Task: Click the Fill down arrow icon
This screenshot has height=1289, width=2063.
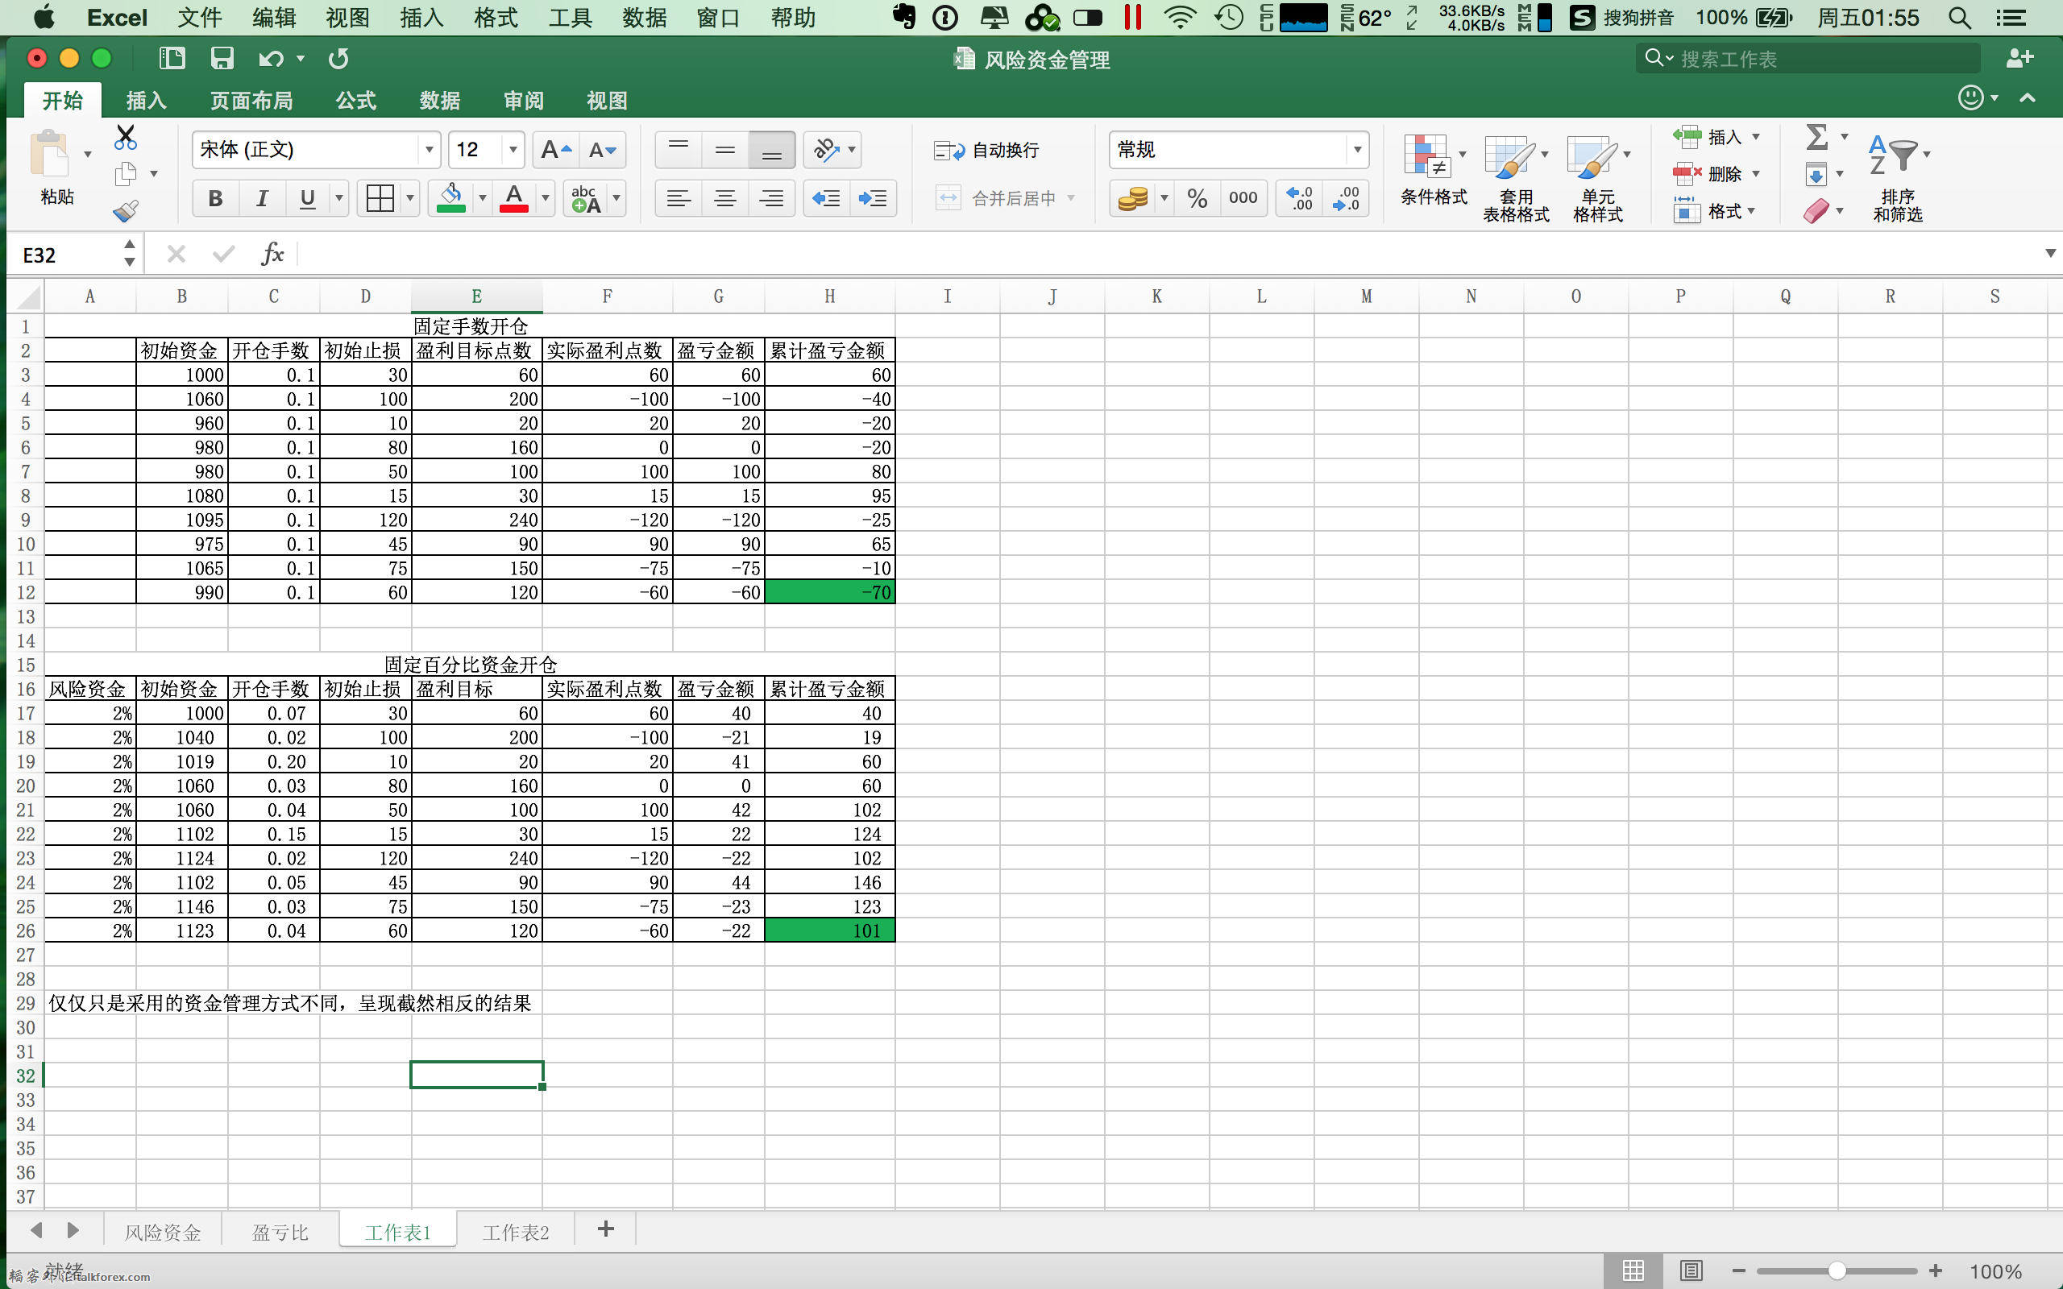Action: [1816, 174]
